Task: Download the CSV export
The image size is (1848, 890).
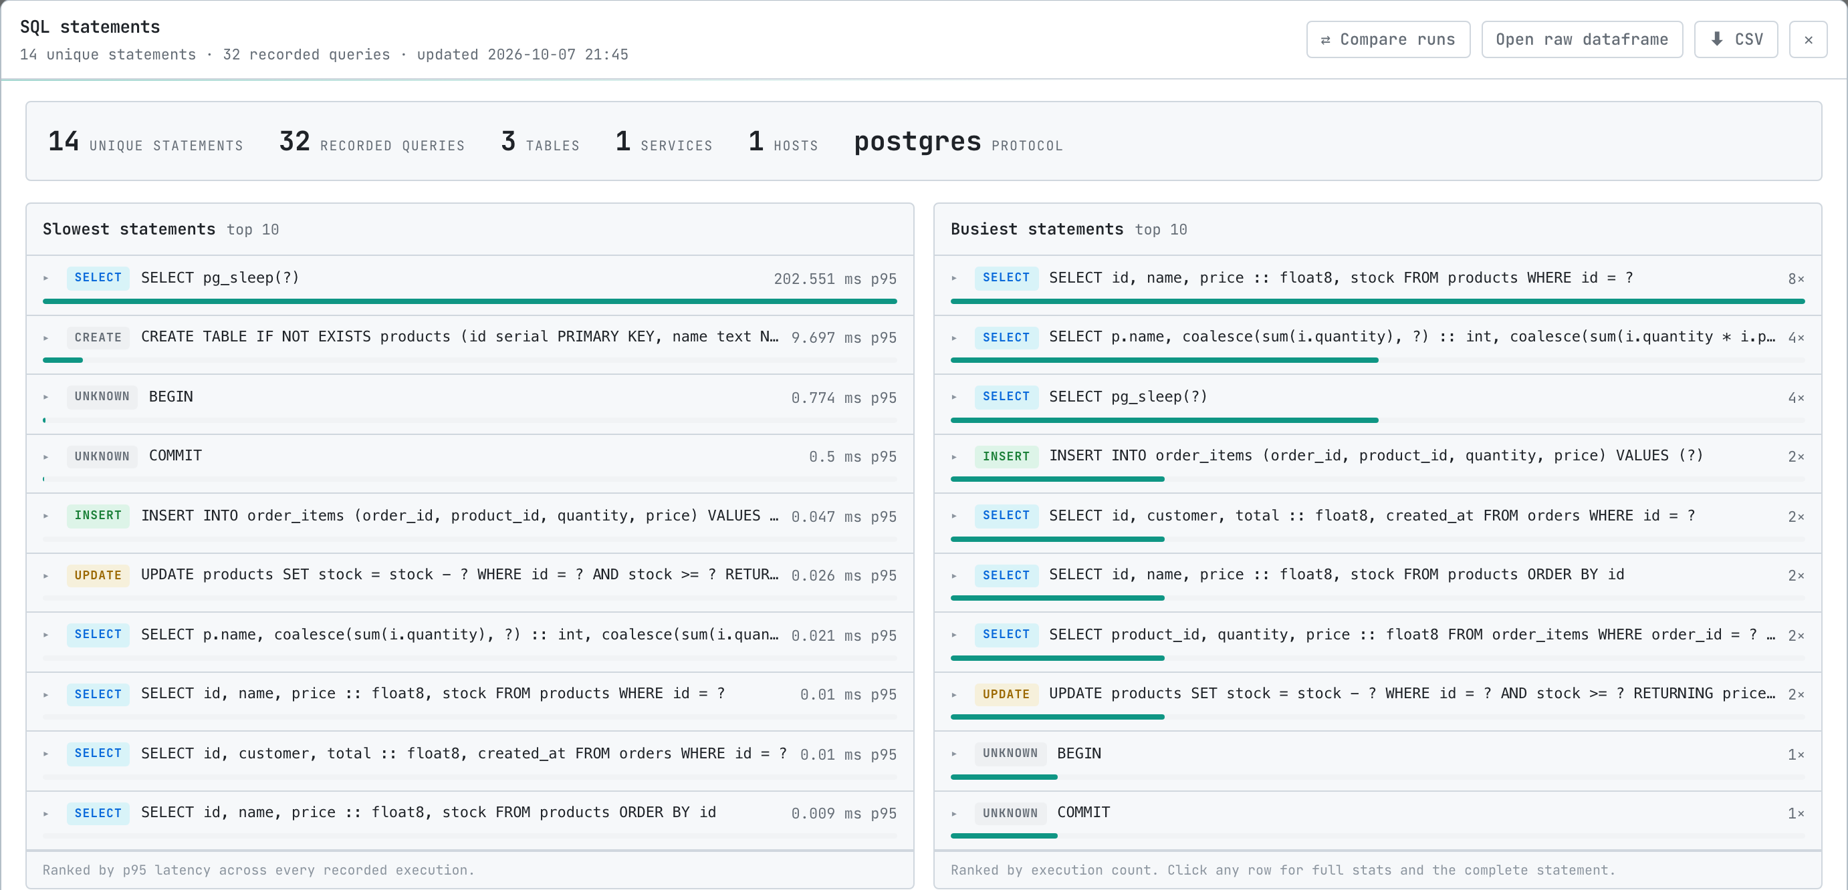Action: [x=1736, y=39]
